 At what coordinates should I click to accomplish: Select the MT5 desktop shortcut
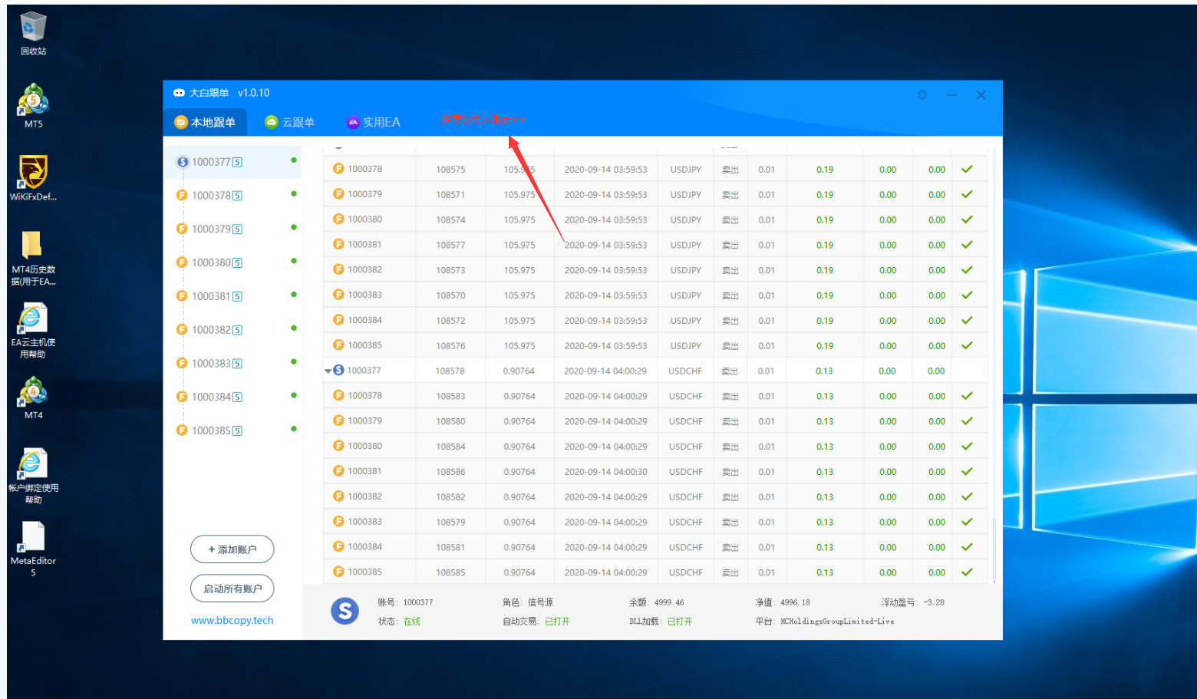click(33, 106)
